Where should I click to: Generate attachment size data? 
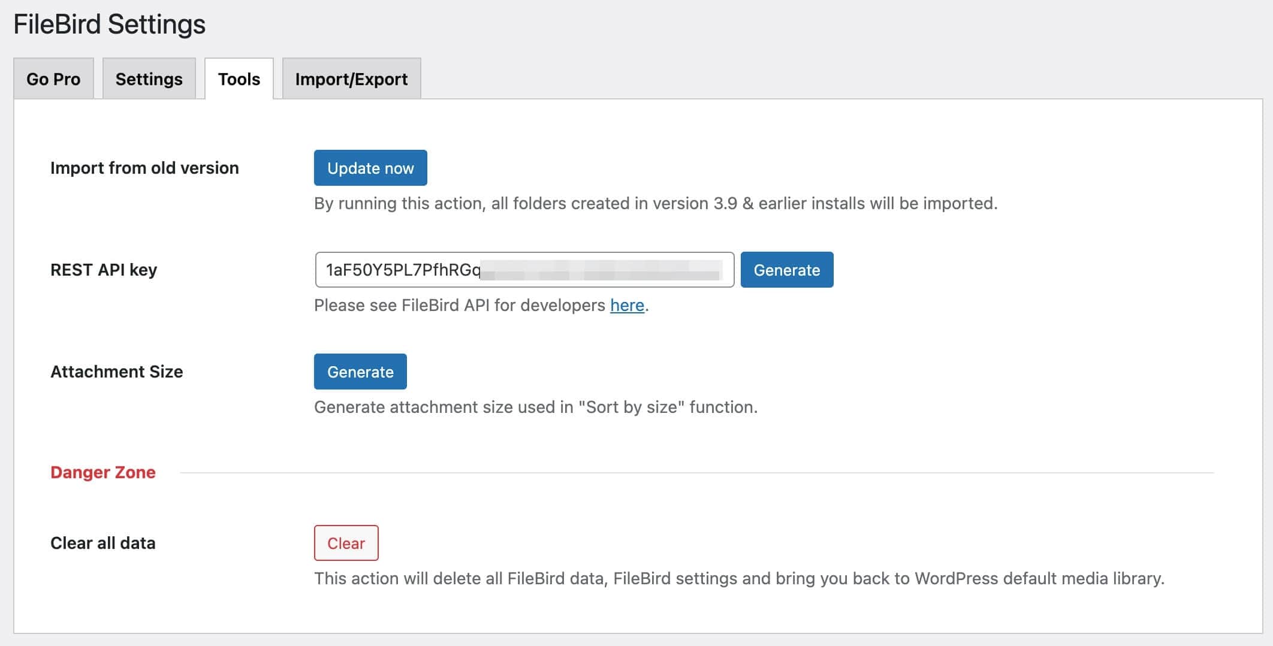point(360,372)
